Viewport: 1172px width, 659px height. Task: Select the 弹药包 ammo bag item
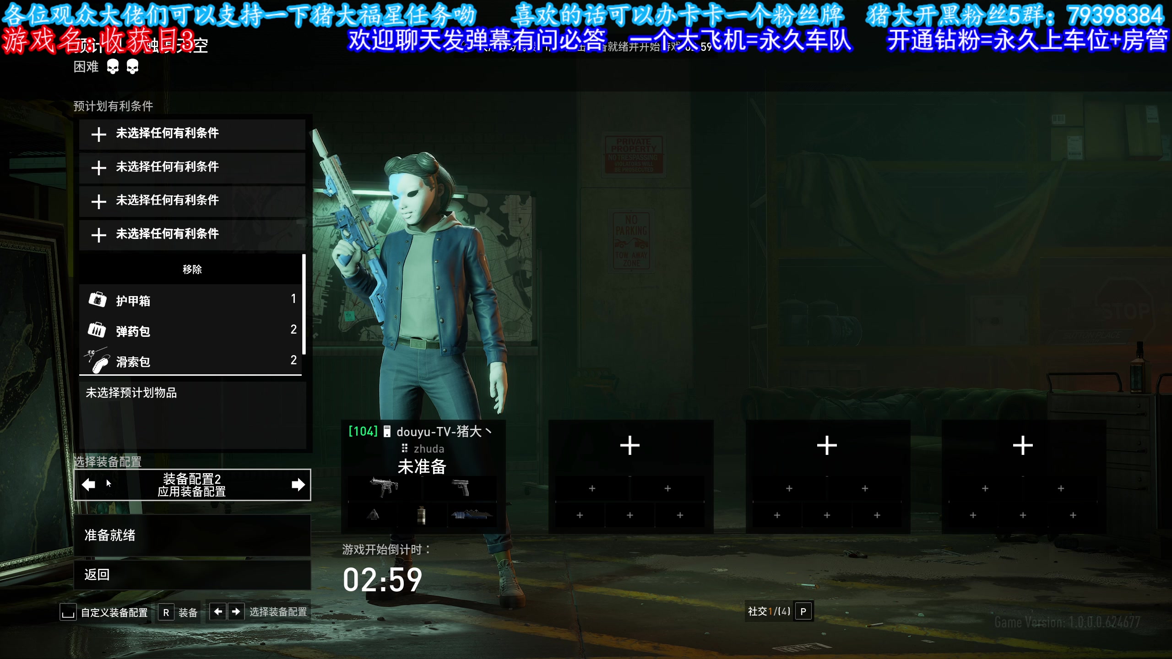[190, 331]
